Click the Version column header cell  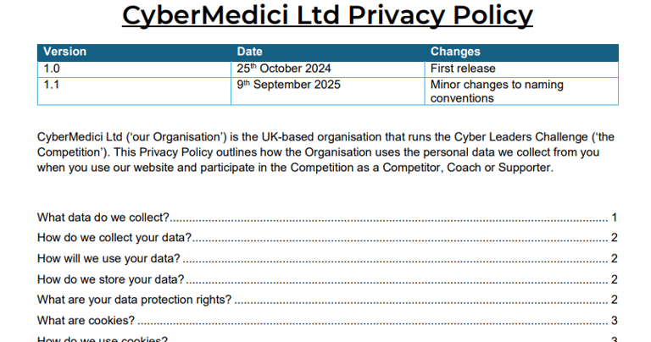(x=134, y=52)
